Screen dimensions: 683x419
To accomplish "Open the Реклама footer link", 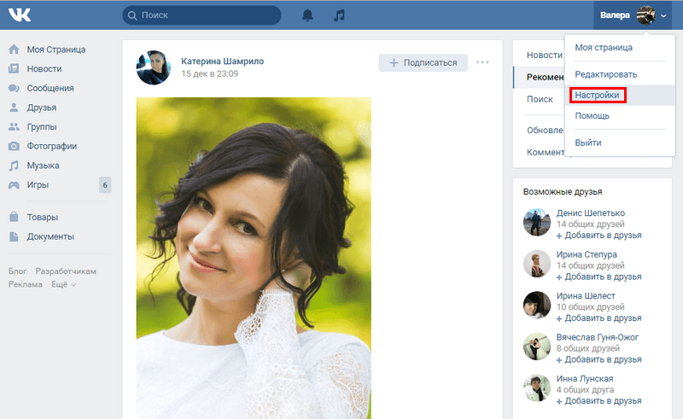I will (x=26, y=284).
